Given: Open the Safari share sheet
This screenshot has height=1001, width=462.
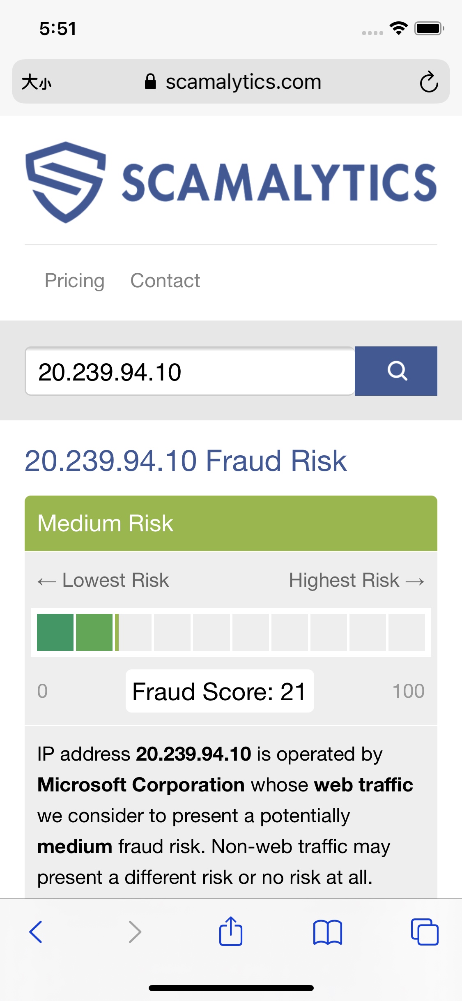Looking at the screenshot, I should tap(231, 931).
